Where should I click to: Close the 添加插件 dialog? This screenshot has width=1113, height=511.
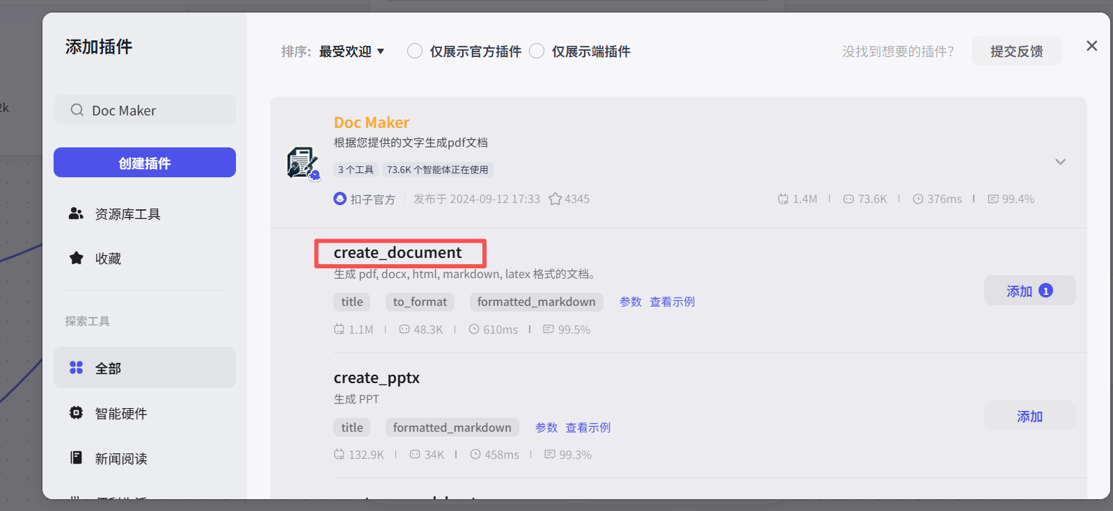coord(1091,46)
